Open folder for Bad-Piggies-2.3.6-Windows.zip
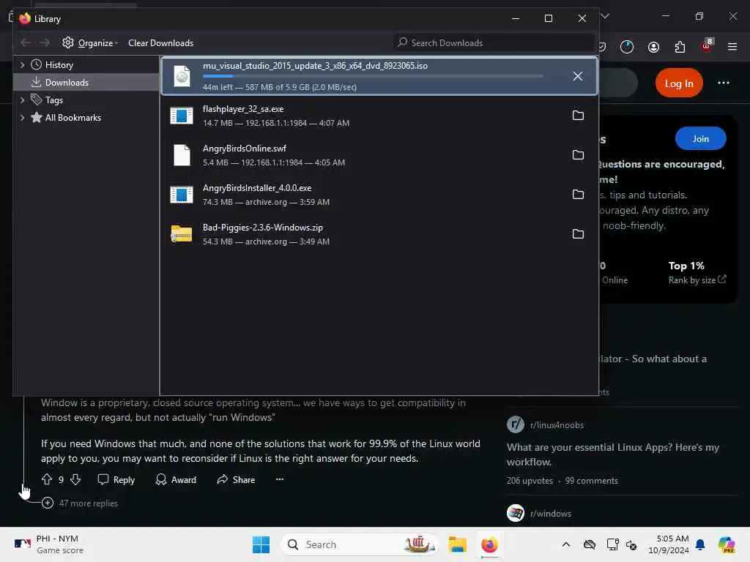 pos(578,233)
